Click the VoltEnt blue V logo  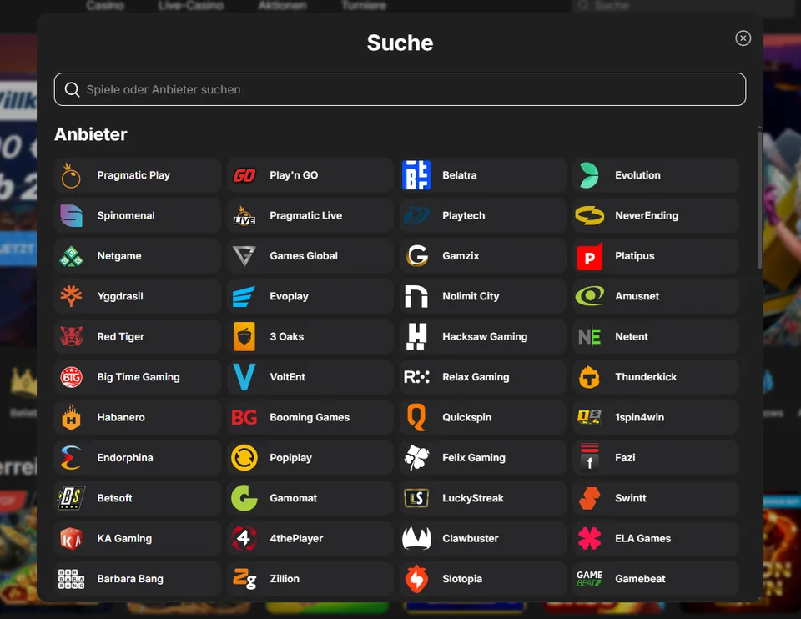[244, 377]
